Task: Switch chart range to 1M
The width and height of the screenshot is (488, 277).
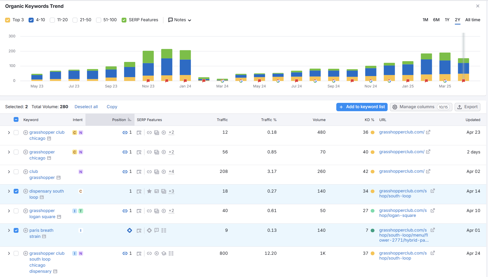Action: click(425, 20)
